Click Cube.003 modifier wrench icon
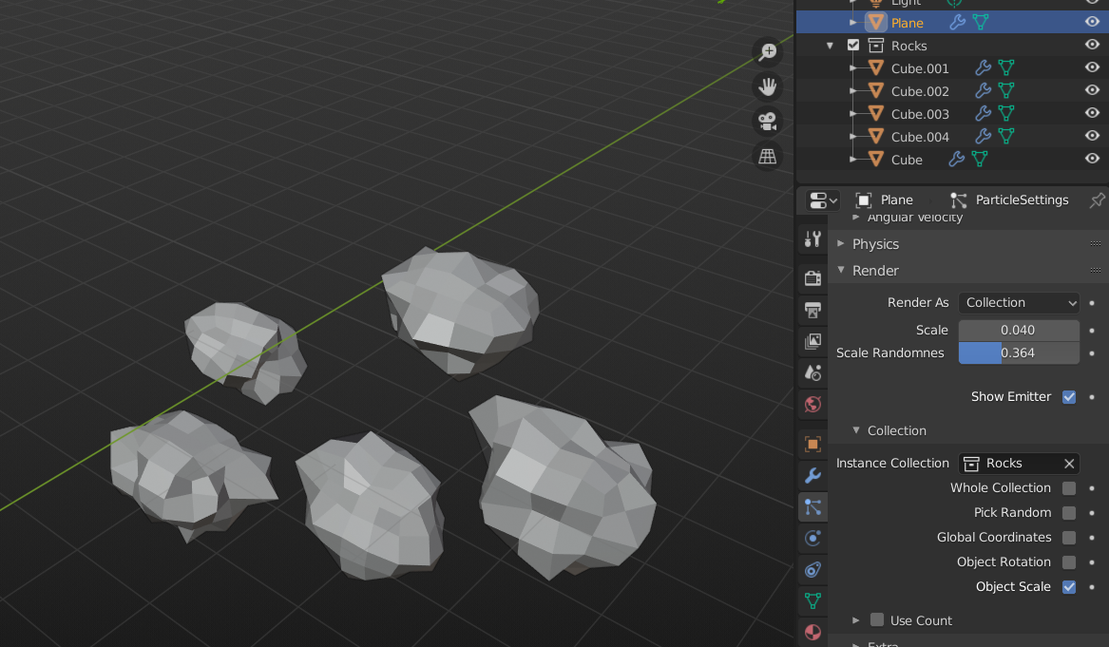This screenshot has width=1109, height=647. pos(984,113)
